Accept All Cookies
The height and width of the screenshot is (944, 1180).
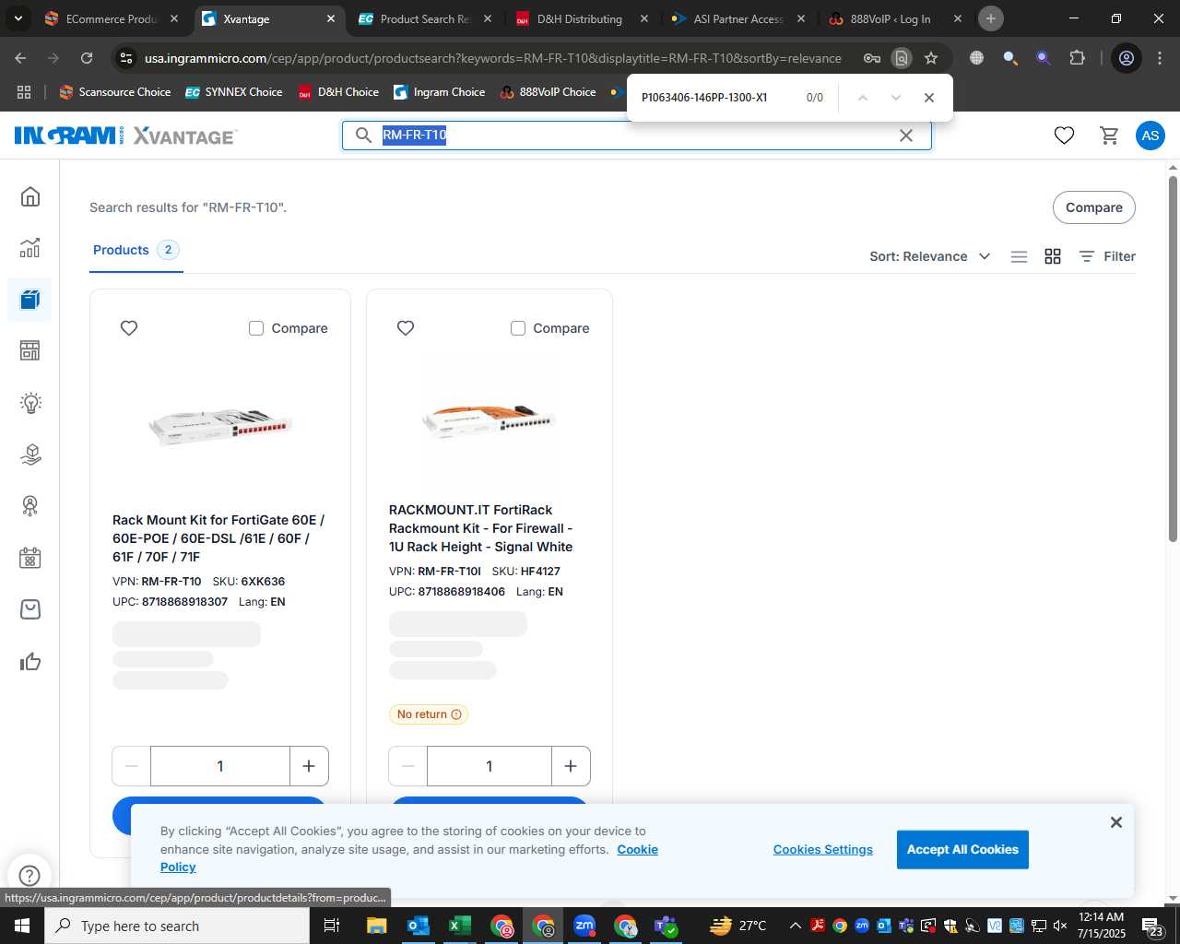[x=962, y=850]
